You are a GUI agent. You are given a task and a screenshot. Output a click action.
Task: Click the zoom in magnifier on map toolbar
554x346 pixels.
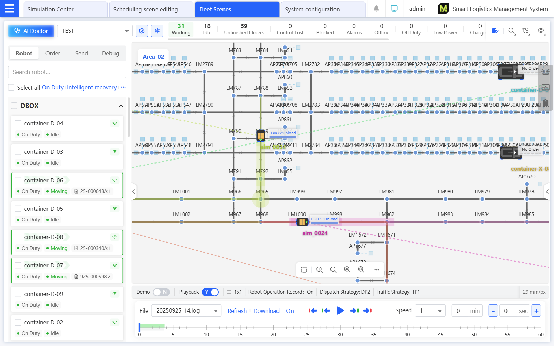319,269
